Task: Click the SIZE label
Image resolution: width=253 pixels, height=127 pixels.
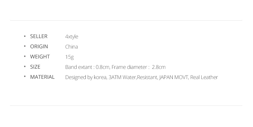Action: [x=35, y=67]
